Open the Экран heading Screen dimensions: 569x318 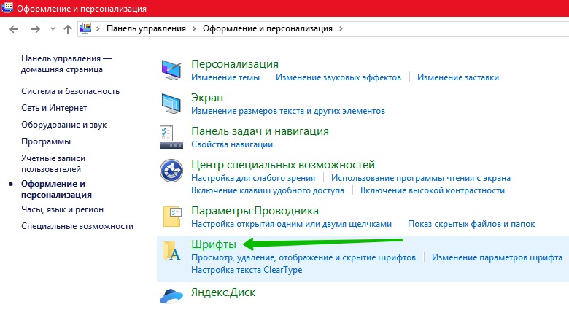click(207, 98)
